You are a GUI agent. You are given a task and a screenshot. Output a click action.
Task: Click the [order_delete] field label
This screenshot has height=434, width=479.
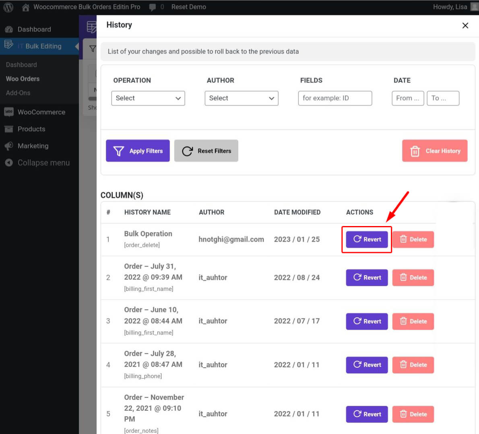[x=142, y=245]
